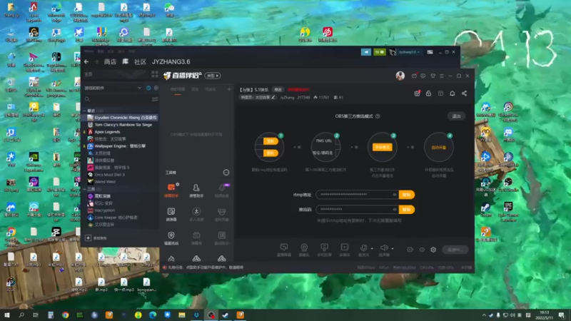Open the 福星挑战 shield tool

[171, 238]
